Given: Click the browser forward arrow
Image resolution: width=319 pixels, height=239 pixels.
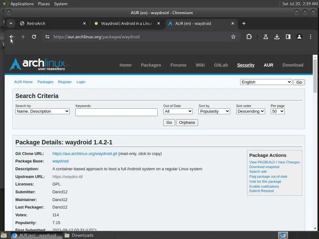Looking at the screenshot, I should (23, 37).
